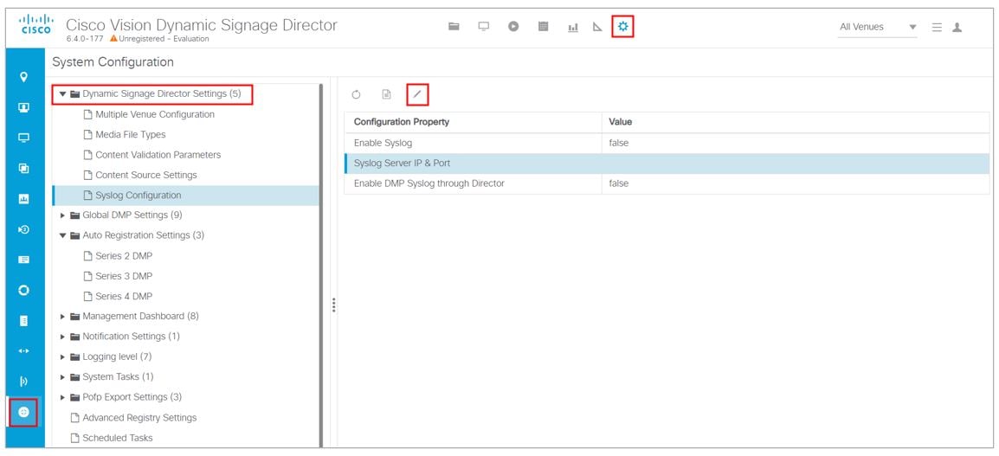Image resolution: width=999 pixels, height=456 pixels.
Task: Select Content Source Settings item
Action: [146, 175]
